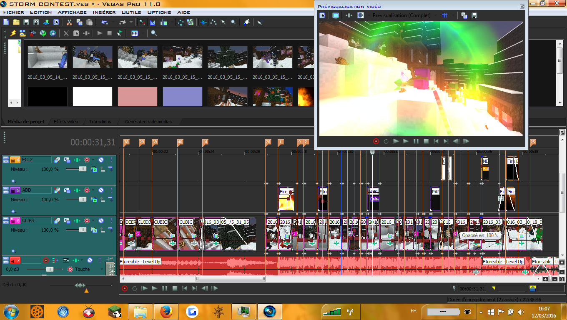The height and width of the screenshot is (320, 567).
Task: Click the lightning bolt icon in media toolbar
Action: pyautogui.click(x=13, y=33)
